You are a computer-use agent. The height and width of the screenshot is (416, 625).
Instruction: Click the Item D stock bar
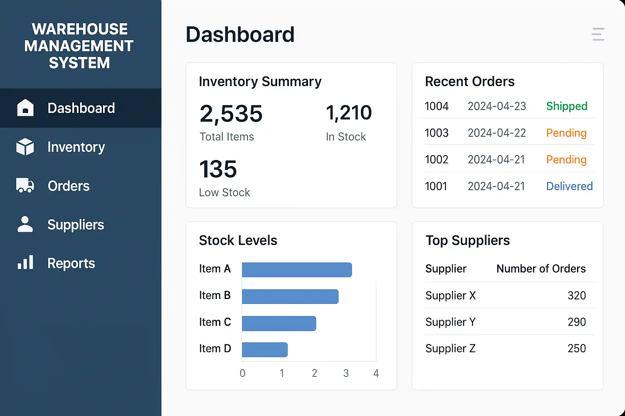pos(265,350)
